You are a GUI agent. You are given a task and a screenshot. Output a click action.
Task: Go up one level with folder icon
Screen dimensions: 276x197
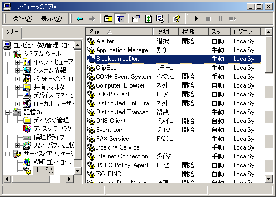pyautogui.click(x=108, y=19)
